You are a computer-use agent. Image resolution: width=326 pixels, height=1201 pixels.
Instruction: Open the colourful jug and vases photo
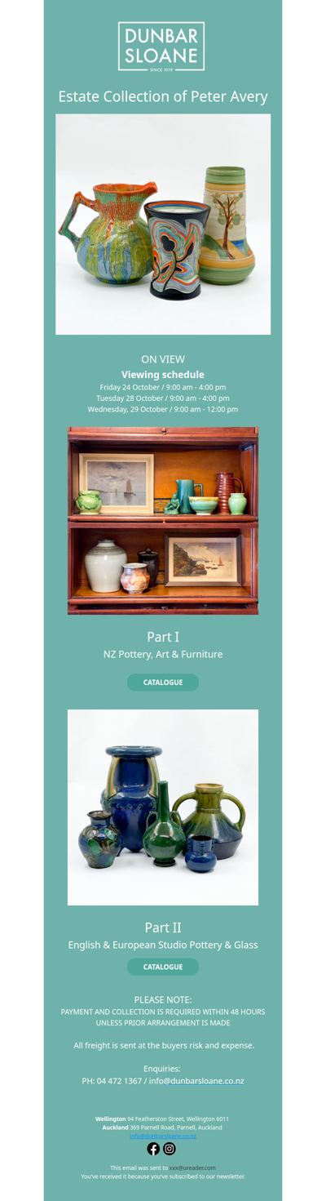pyautogui.click(x=163, y=225)
